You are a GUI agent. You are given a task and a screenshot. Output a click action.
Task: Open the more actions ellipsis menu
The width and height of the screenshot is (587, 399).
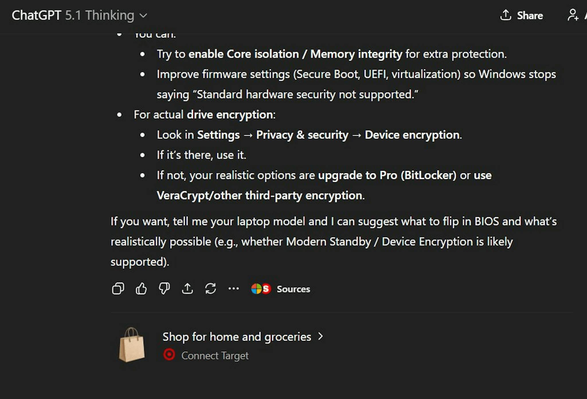234,289
